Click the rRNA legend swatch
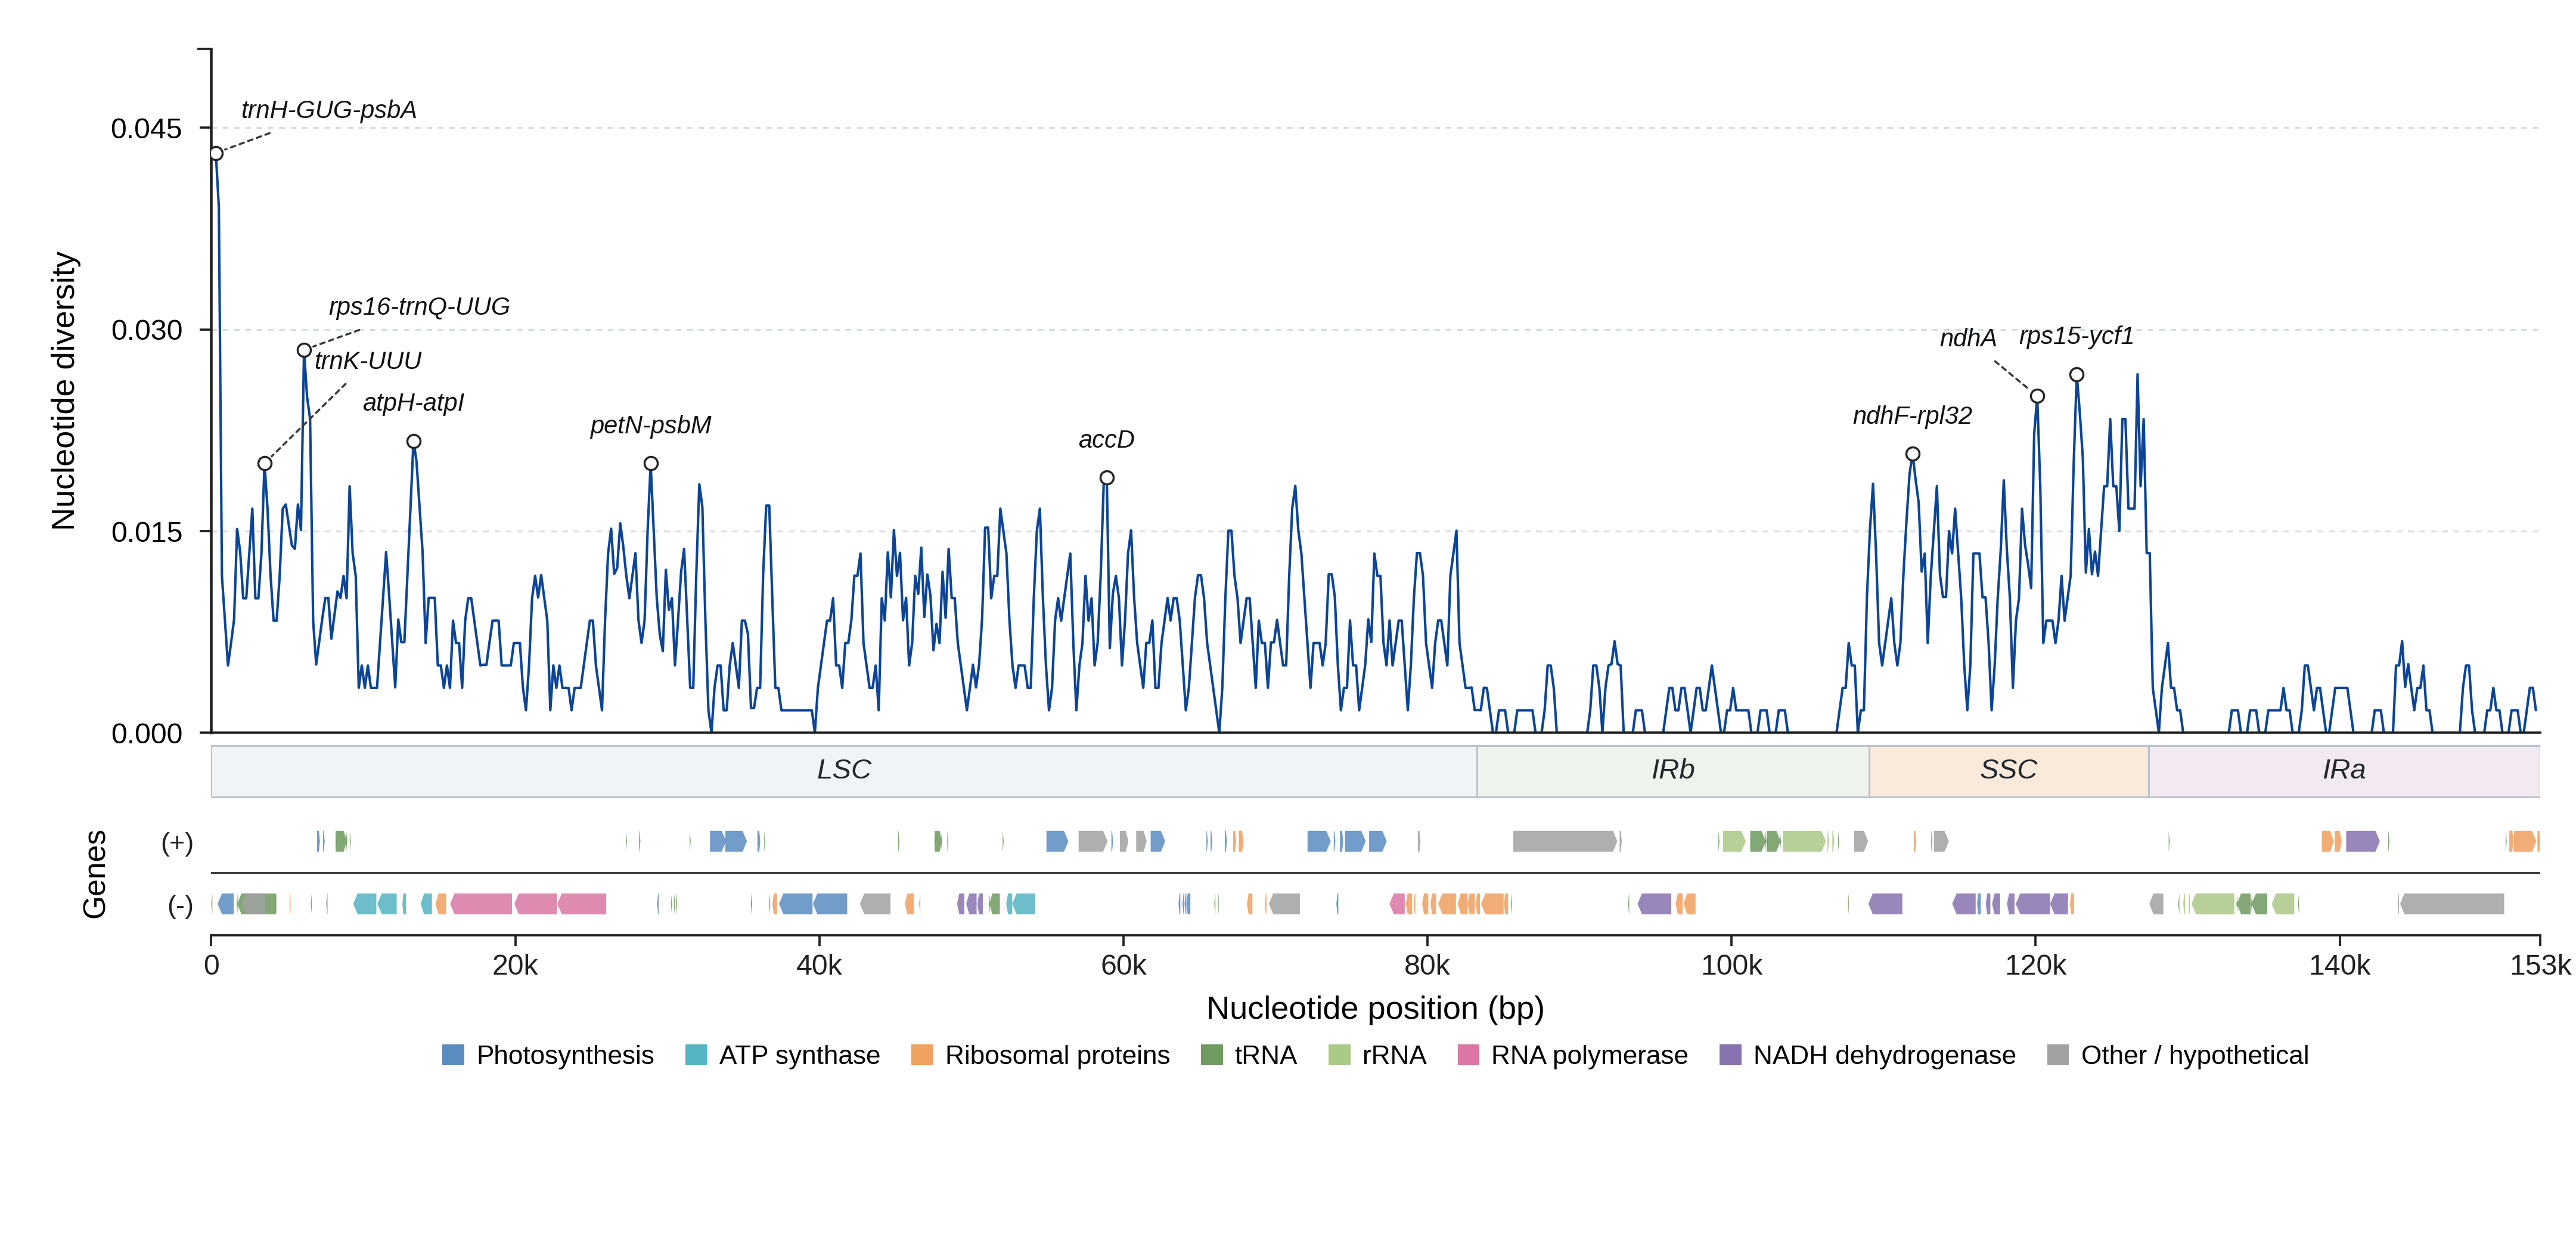2576x1253 pixels. [1339, 1055]
